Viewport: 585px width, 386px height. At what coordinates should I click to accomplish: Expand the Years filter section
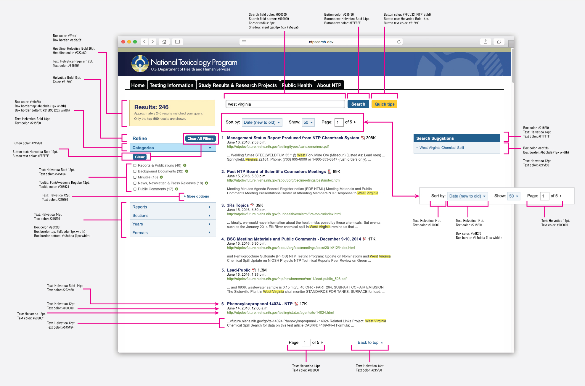173,224
